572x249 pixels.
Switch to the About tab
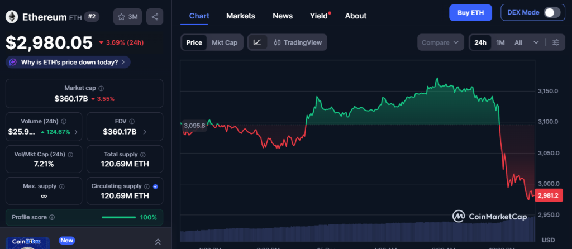[x=356, y=16]
